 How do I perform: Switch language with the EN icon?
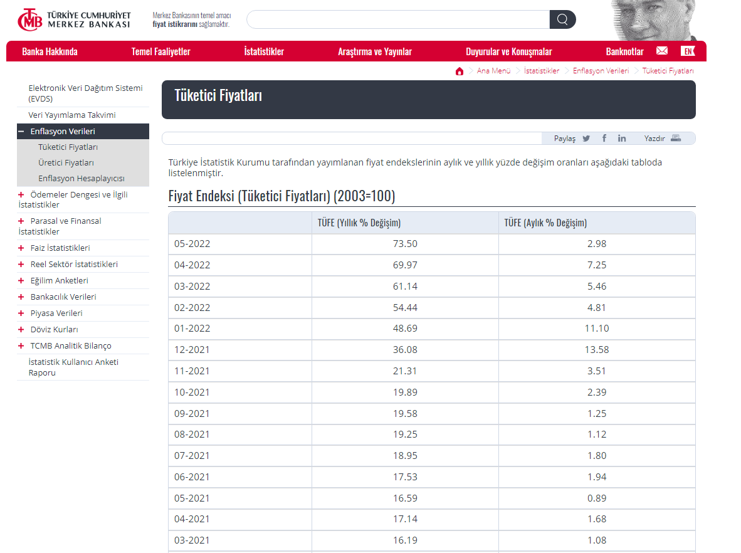point(688,51)
